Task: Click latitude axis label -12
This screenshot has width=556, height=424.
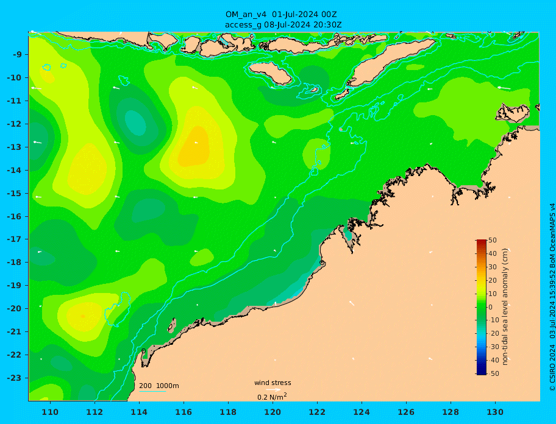Action: (15, 124)
